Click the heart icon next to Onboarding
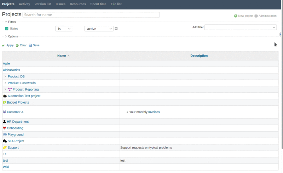The width and height of the screenshot is (283, 173). (5, 128)
